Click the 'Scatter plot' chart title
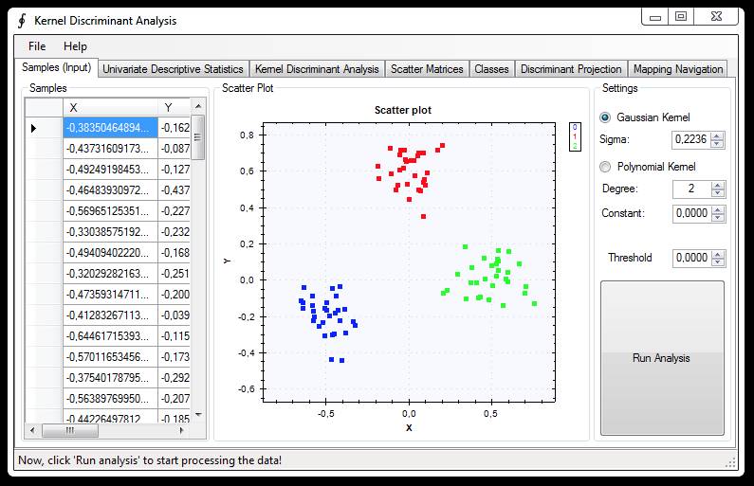Screen dimensions: 754x486 point(403,110)
